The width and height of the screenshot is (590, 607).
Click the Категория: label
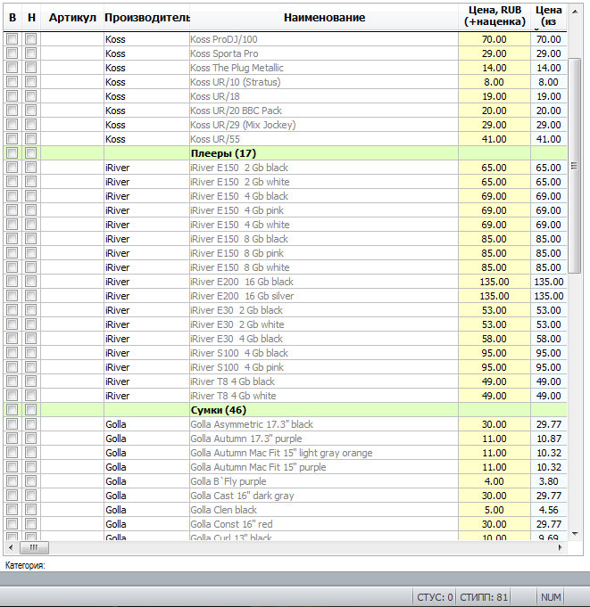pos(25,565)
